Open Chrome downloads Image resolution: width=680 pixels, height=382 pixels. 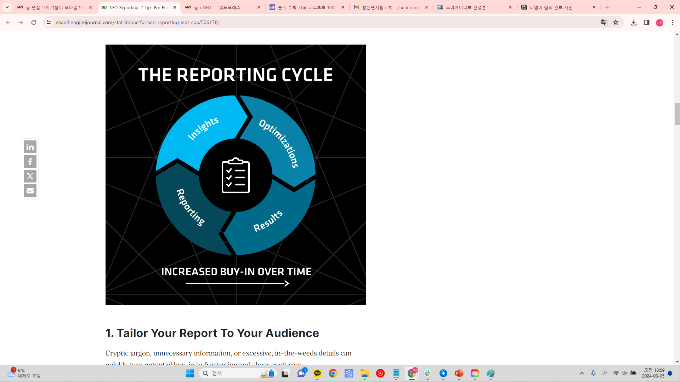tap(634, 22)
